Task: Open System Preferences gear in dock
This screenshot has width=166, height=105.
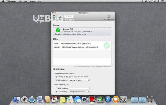Action: point(123,99)
